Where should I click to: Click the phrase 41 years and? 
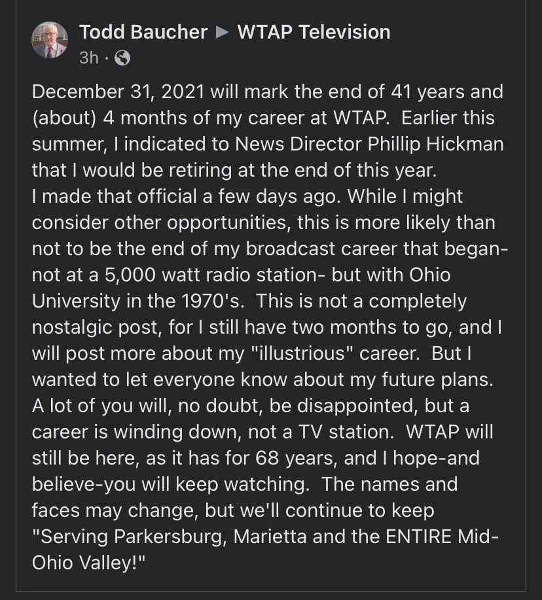[447, 92]
